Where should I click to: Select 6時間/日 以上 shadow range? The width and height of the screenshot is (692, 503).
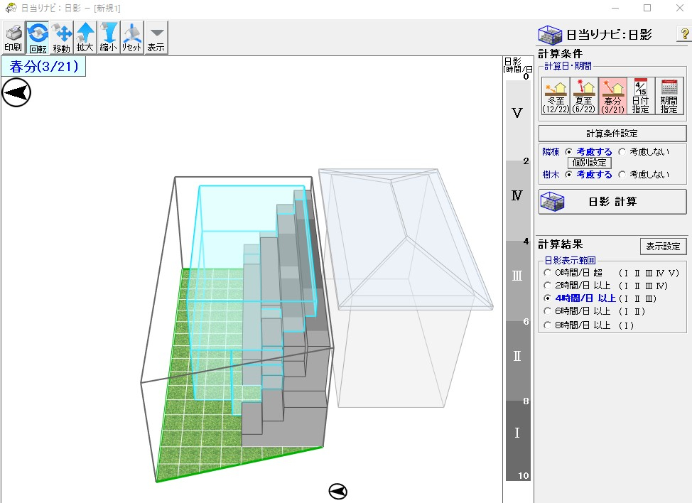[x=595, y=311]
